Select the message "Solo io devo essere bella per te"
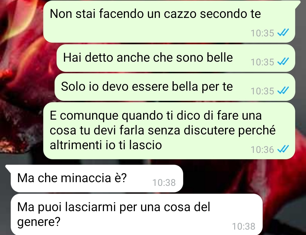This screenshot has width=306, height=235. [x=175, y=87]
